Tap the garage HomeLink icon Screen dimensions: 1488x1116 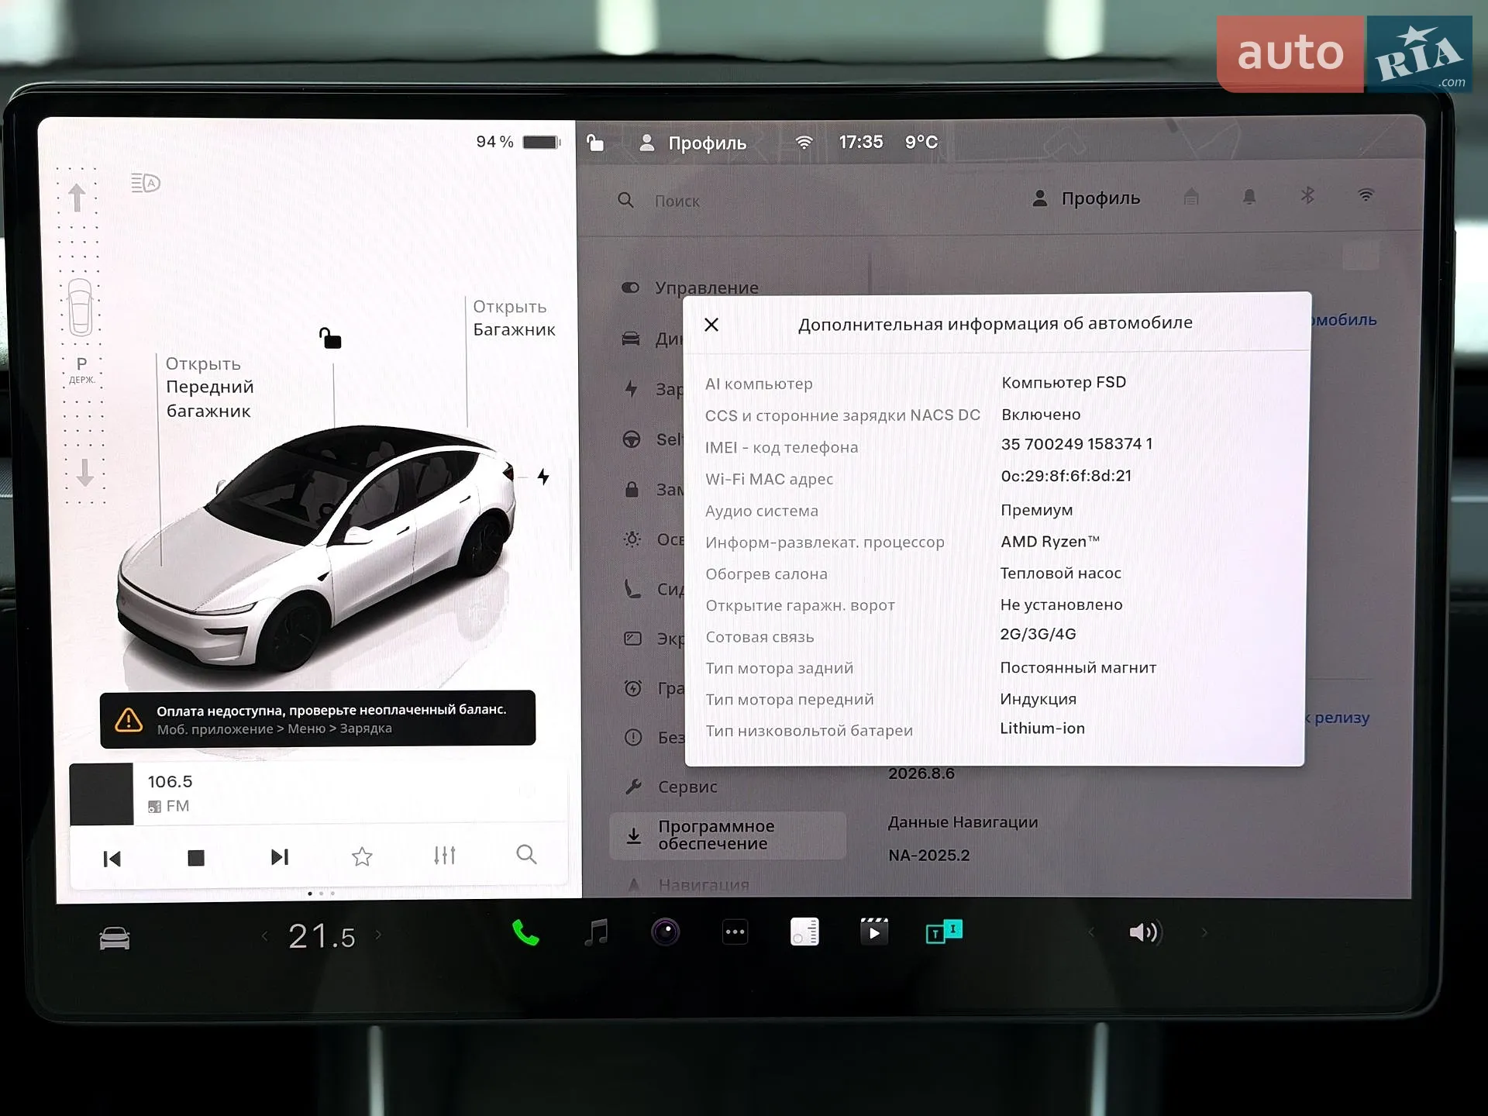(1191, 197)
